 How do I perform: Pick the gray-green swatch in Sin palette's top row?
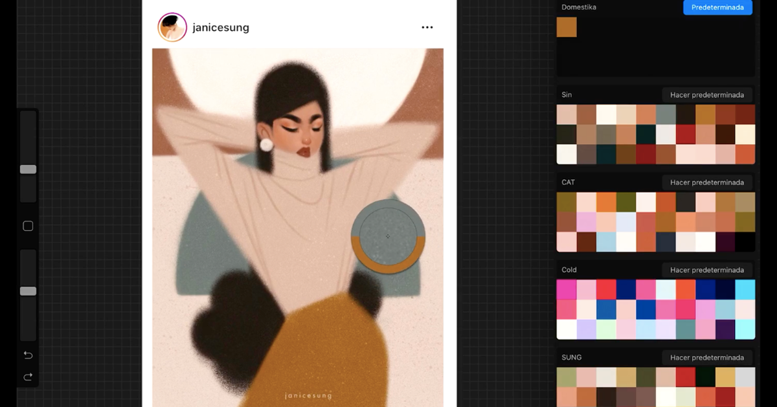(x=666, y=115)
